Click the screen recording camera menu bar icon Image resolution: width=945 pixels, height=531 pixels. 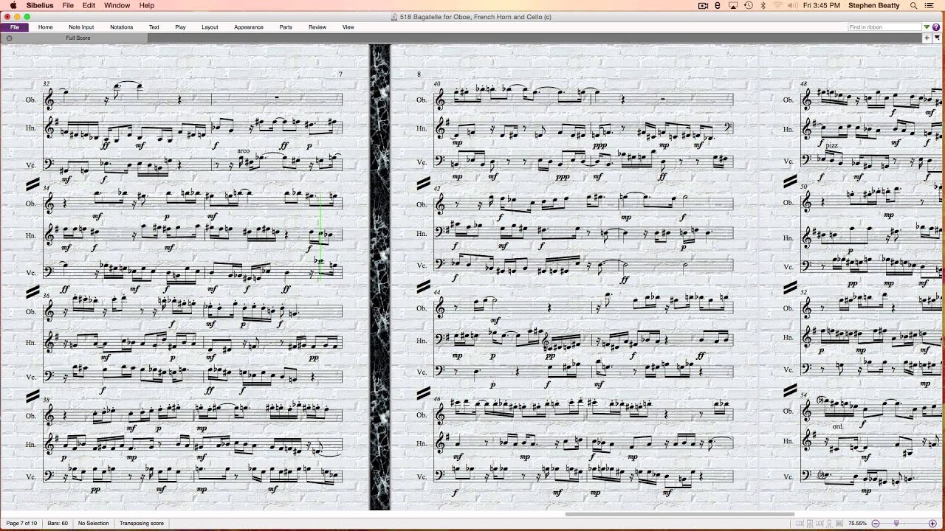pyautogui.click(x=703, y=5)
